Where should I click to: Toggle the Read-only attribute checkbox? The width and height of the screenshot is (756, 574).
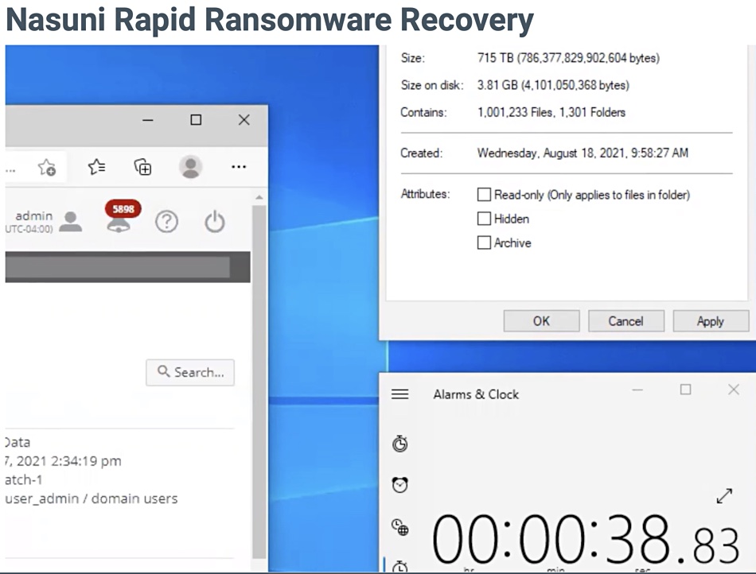click(484, 195)
